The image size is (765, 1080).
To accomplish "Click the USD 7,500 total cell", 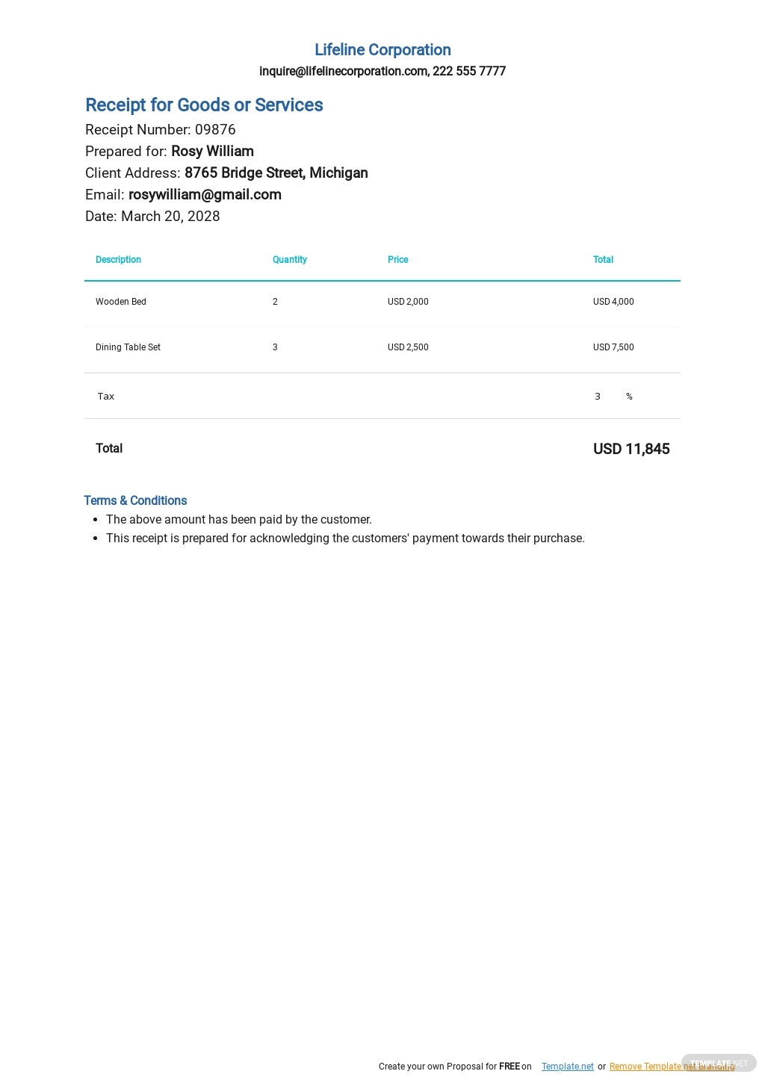I will click(x=613, y=347).
